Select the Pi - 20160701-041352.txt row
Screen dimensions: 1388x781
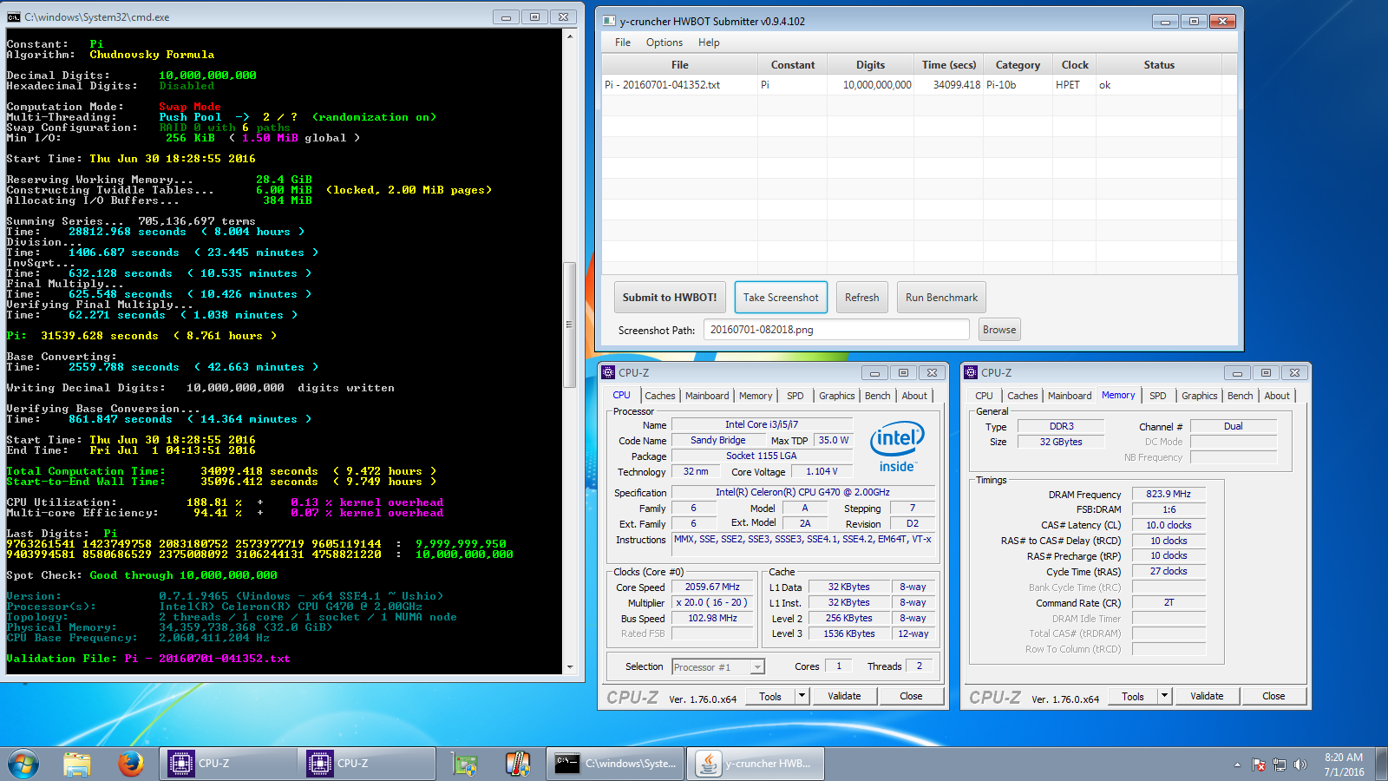click(x=920, y=85)
